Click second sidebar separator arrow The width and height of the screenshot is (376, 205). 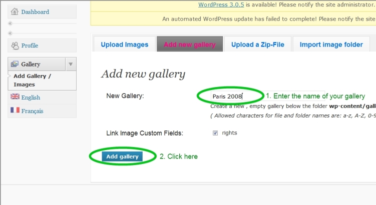click(10, 33)
